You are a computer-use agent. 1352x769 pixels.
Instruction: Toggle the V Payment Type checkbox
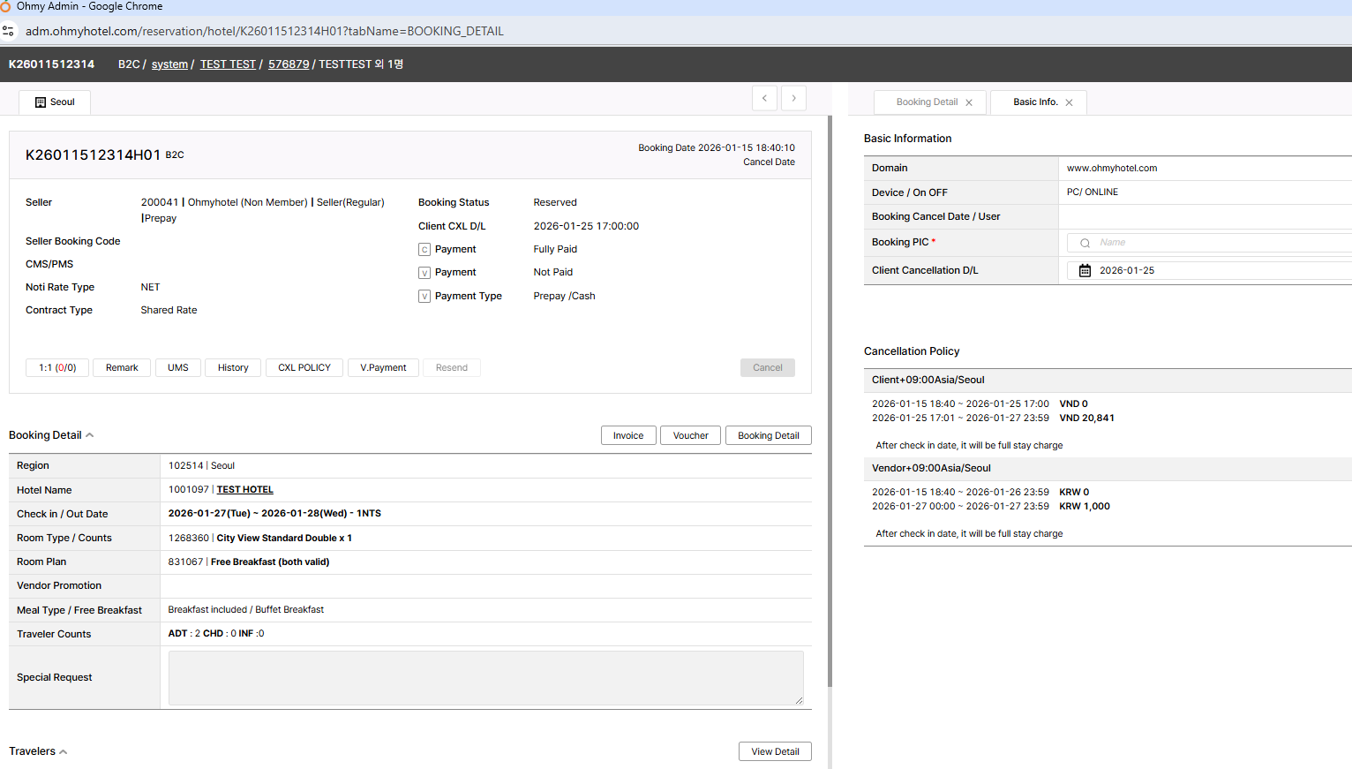click(x=424, y=297)
